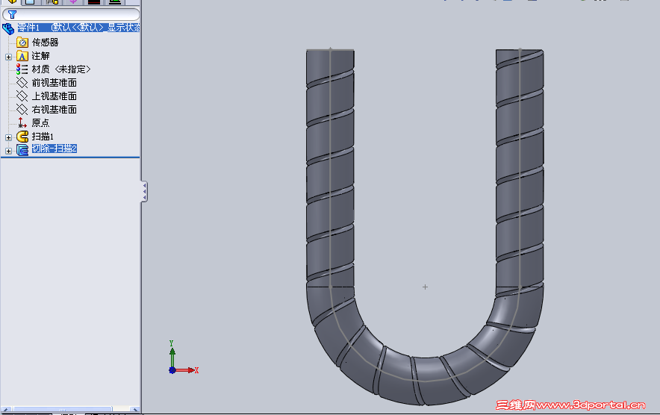Expand the 扫描1 sweep feature
This screenshot has width=660, height=415.
(8, 137)
